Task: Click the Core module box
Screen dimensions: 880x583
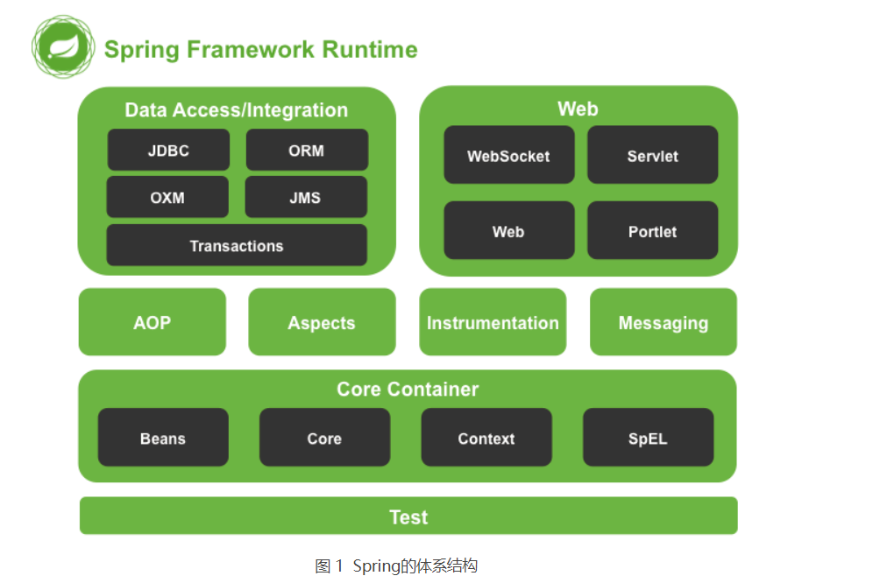Action: tap(324, 438)
